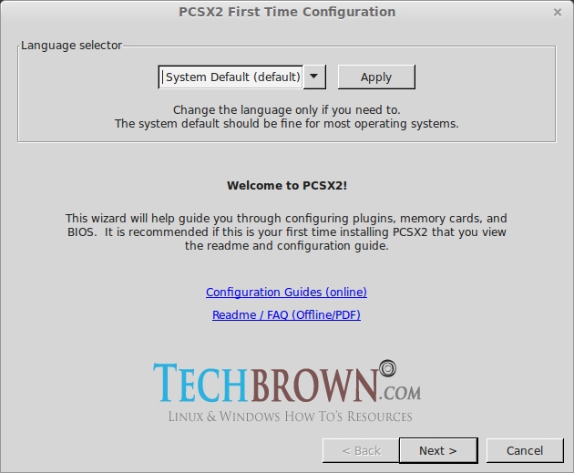Image resolution: width=574 pixels, height=473 pixels.
Task: Open the Configuration Guides (online) link
Action: 286,293
